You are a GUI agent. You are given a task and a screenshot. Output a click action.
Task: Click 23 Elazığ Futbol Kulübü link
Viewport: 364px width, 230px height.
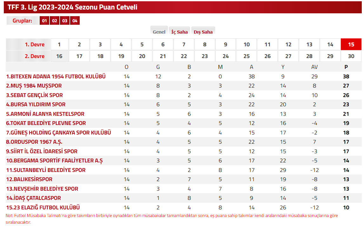click(43, 207)
